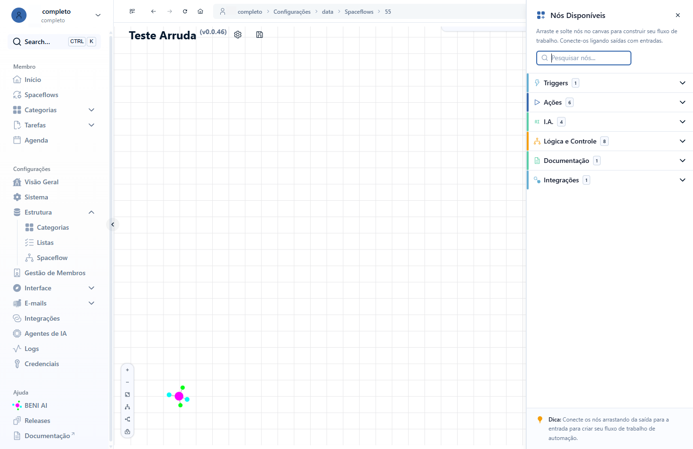Collapse the left sidebar with chevron handle
The height and width of the screenshot is (449, 693).
[x=113, y=224]
